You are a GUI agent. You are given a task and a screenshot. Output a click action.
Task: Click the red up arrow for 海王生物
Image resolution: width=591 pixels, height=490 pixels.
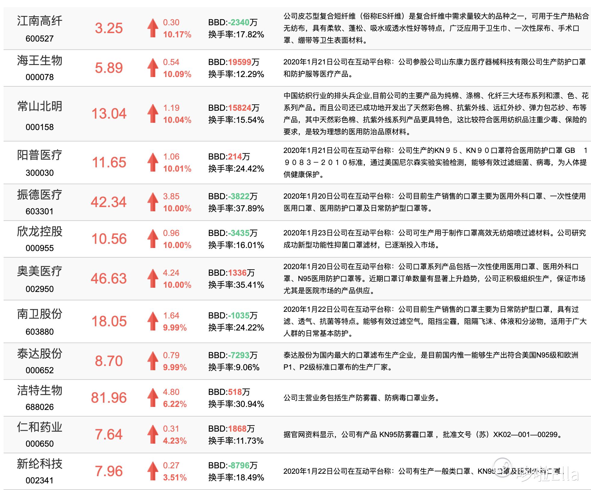point(153,68)
